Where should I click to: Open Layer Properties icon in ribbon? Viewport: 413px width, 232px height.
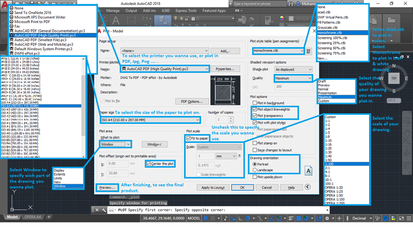tap(162, 20)
